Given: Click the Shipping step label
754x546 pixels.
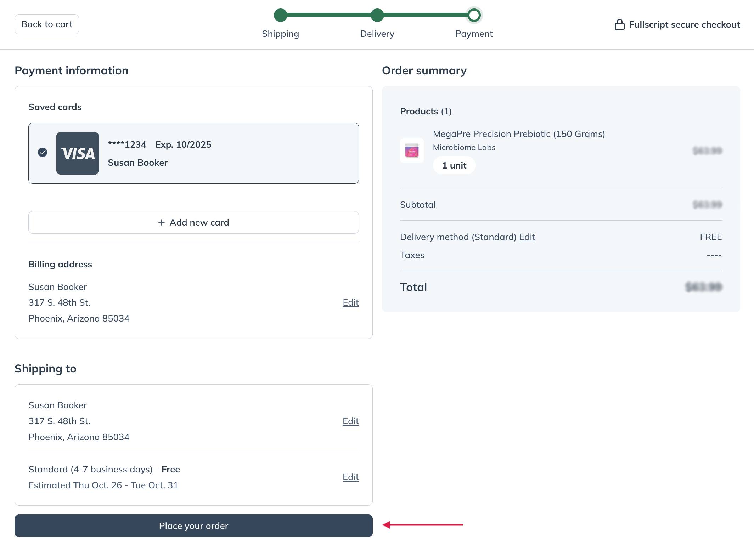Looking at the screenshot, I should [280, 34].
